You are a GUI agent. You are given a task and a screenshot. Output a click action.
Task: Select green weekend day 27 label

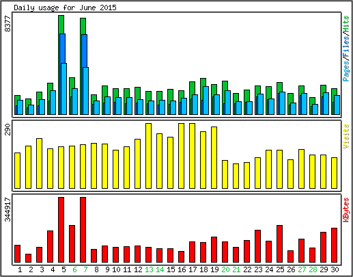(302, 269)
